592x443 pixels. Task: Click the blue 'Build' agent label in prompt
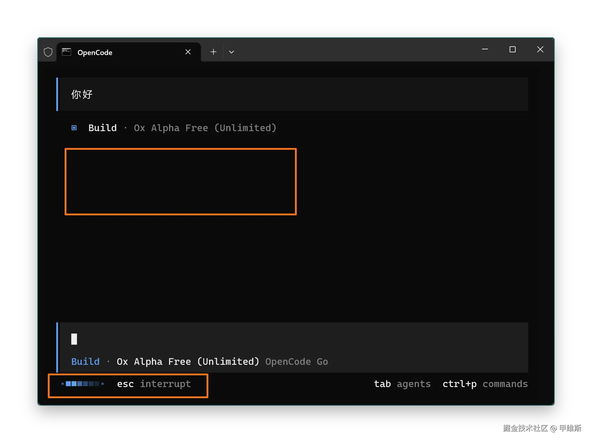coord(85,361)
